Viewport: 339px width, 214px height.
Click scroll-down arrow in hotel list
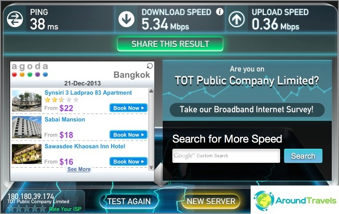151,168
